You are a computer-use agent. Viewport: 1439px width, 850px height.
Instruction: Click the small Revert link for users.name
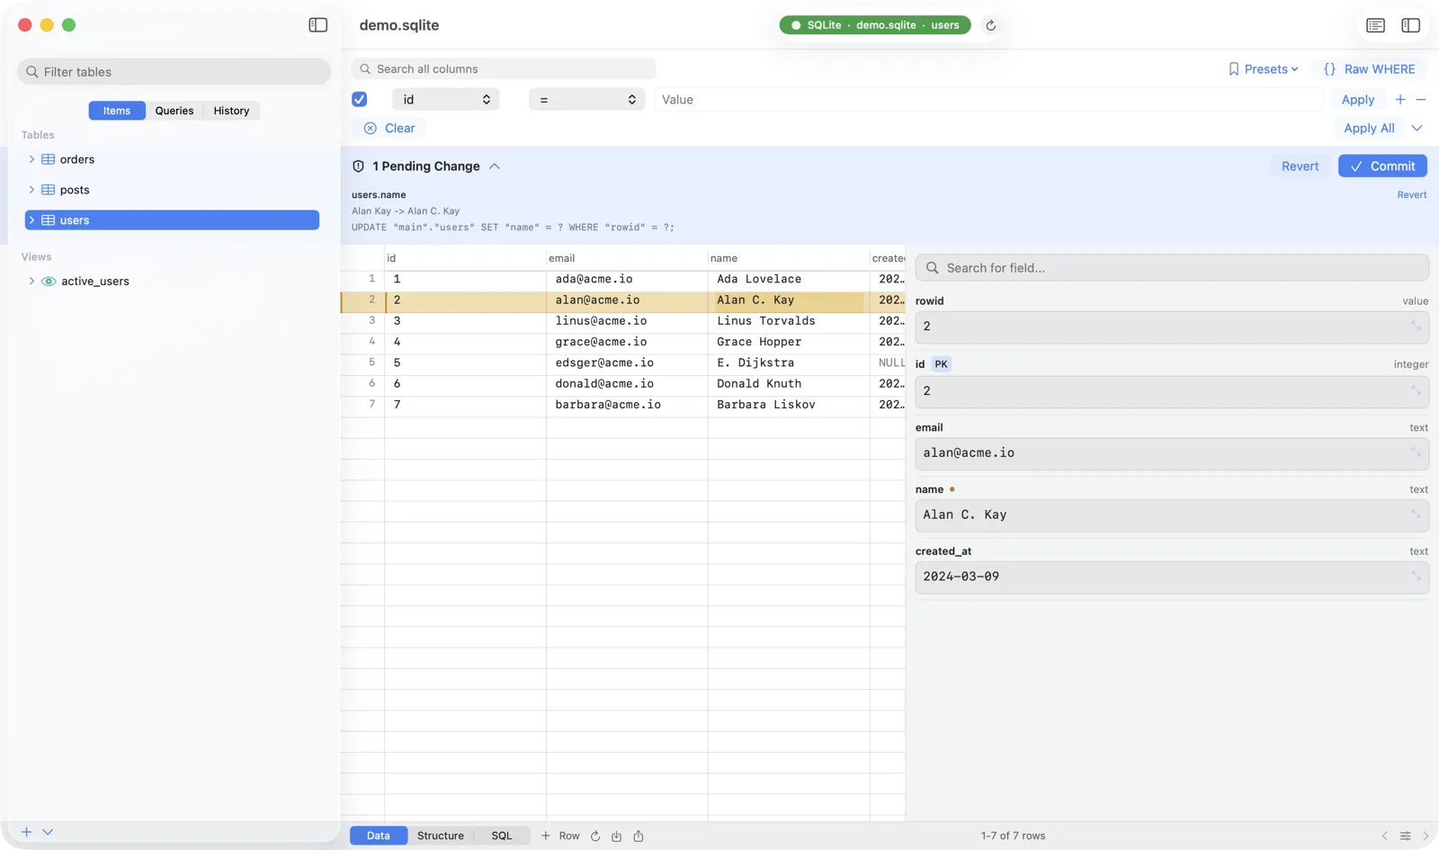(x=1412, y=195)
